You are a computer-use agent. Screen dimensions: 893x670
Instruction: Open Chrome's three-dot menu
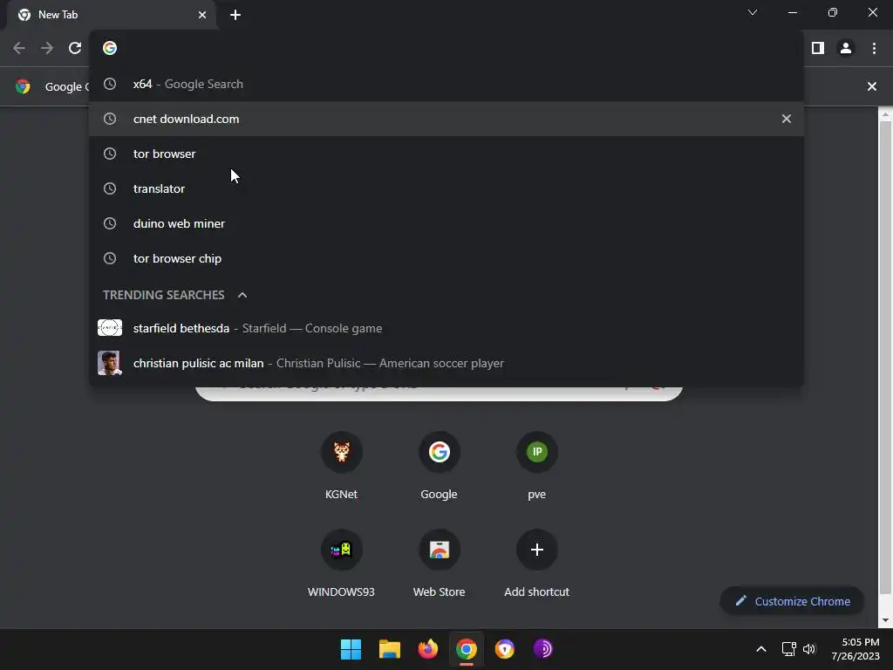pos(874,48)
